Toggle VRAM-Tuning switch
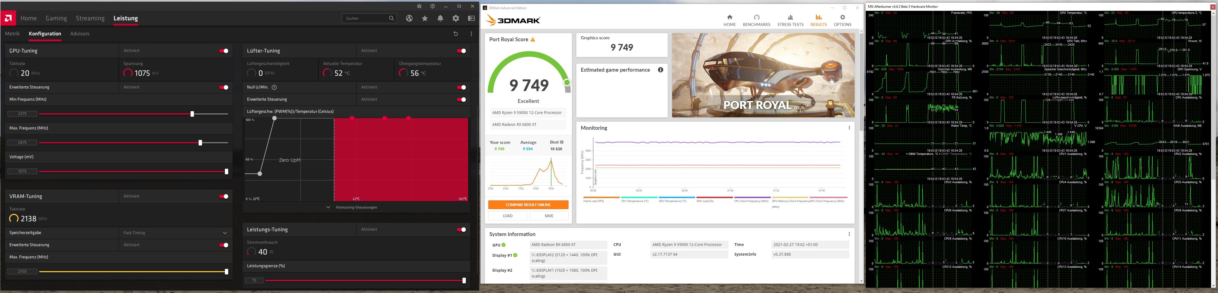The width and height of the screenshot is (1218, 293). (x=224, y=197)
